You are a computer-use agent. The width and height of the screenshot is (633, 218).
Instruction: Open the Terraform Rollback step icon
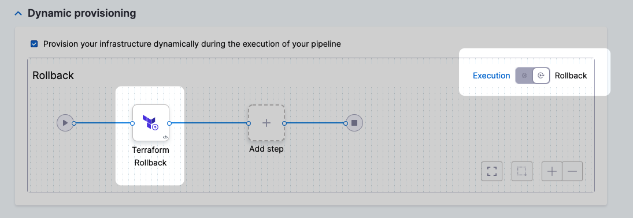(x=151, y=123)
